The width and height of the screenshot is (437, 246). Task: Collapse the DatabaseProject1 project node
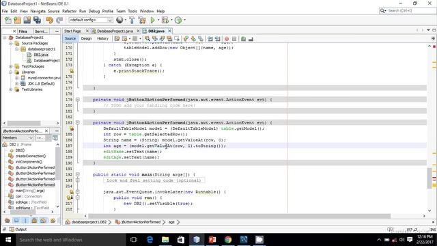click(5, 38)
